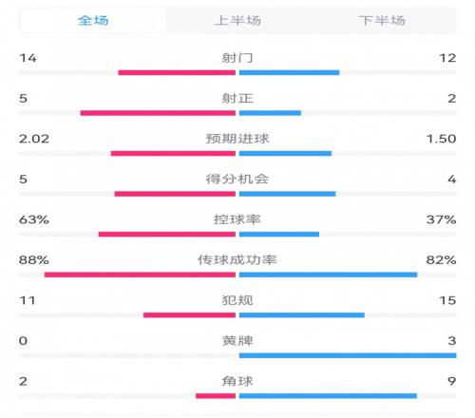
Task: Click the 射正 shots on target label
Action: click(237, 98)
